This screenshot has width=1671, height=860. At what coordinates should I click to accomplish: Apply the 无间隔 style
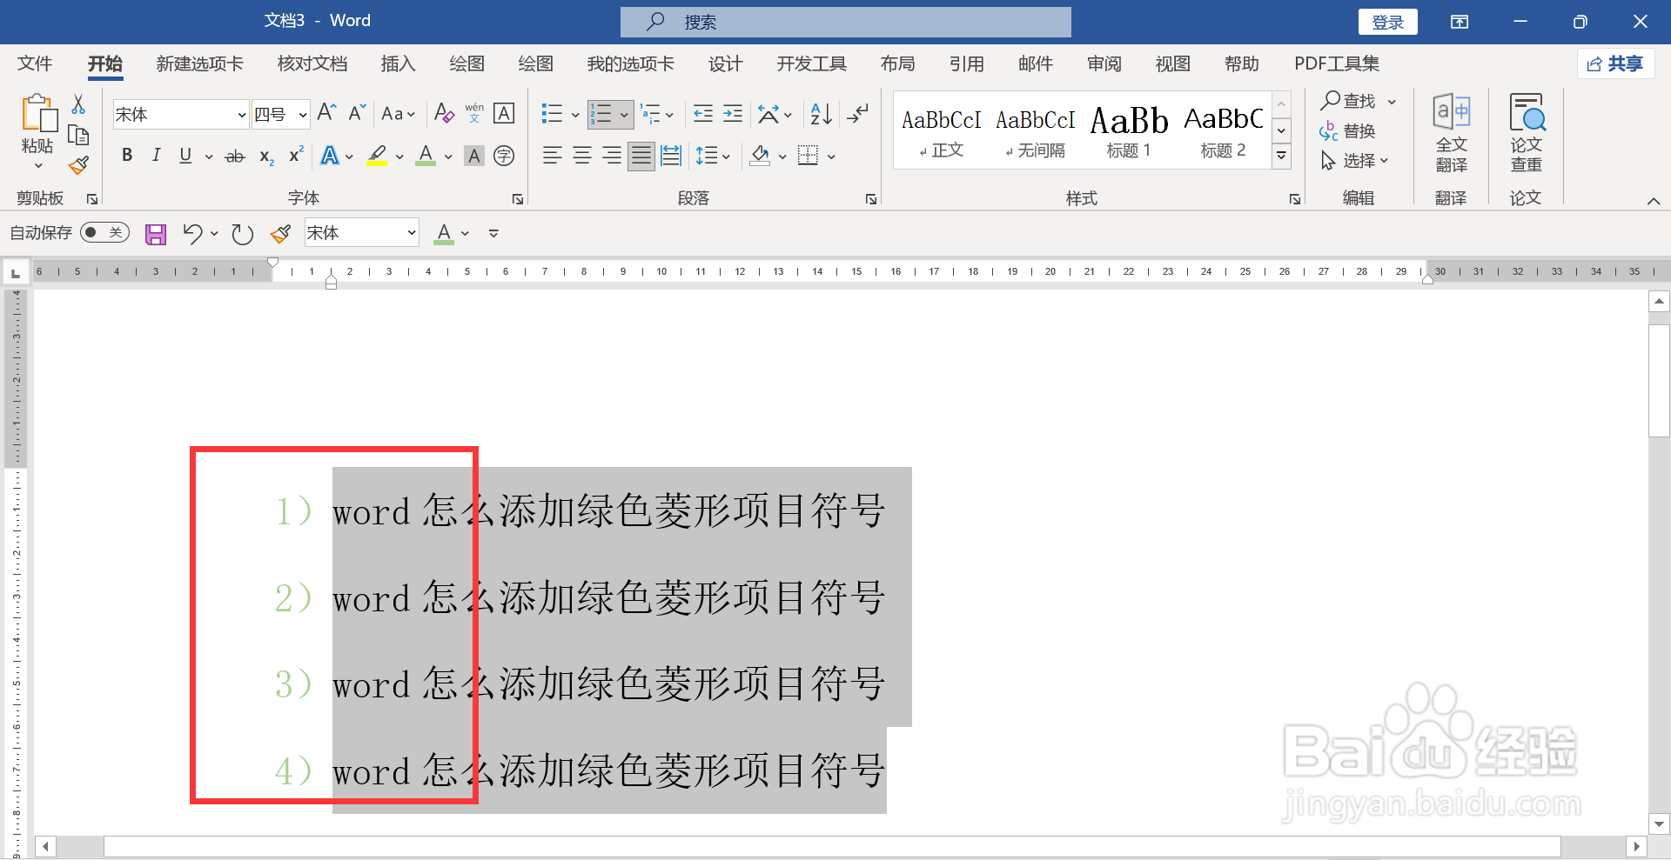click(1035, 130)
